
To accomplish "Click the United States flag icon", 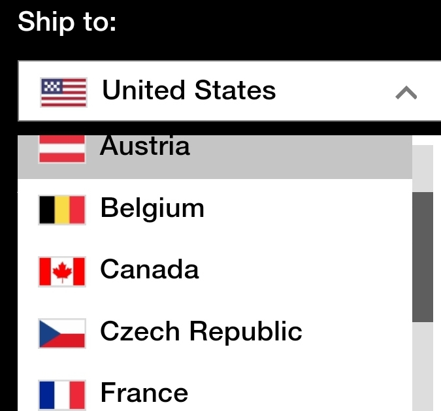I will 63,91.
